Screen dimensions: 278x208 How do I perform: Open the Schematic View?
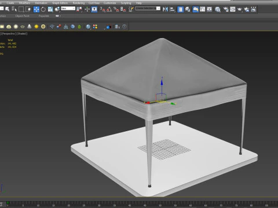[x=209, y=9]
